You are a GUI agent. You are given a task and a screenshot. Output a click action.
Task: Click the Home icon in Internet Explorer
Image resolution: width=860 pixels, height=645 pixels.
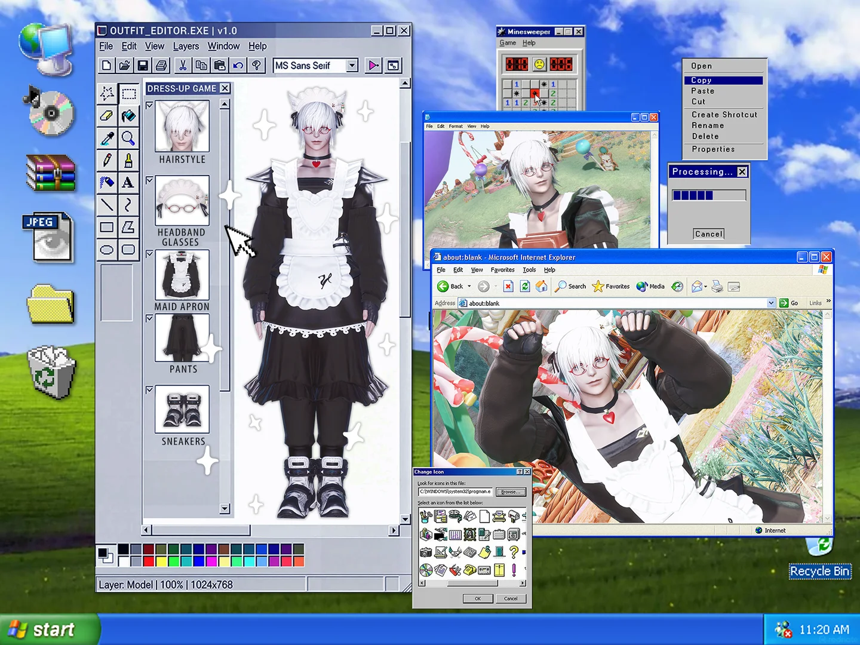[x=542, y=287]
